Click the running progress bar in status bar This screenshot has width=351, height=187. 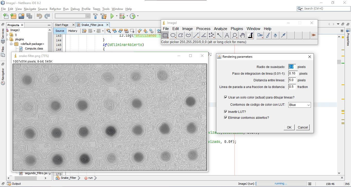pyautogui.click(x=281, y=184)
